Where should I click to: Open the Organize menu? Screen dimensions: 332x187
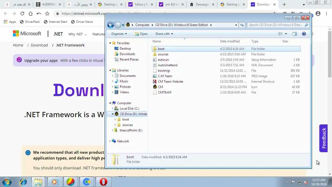(119, 34)
